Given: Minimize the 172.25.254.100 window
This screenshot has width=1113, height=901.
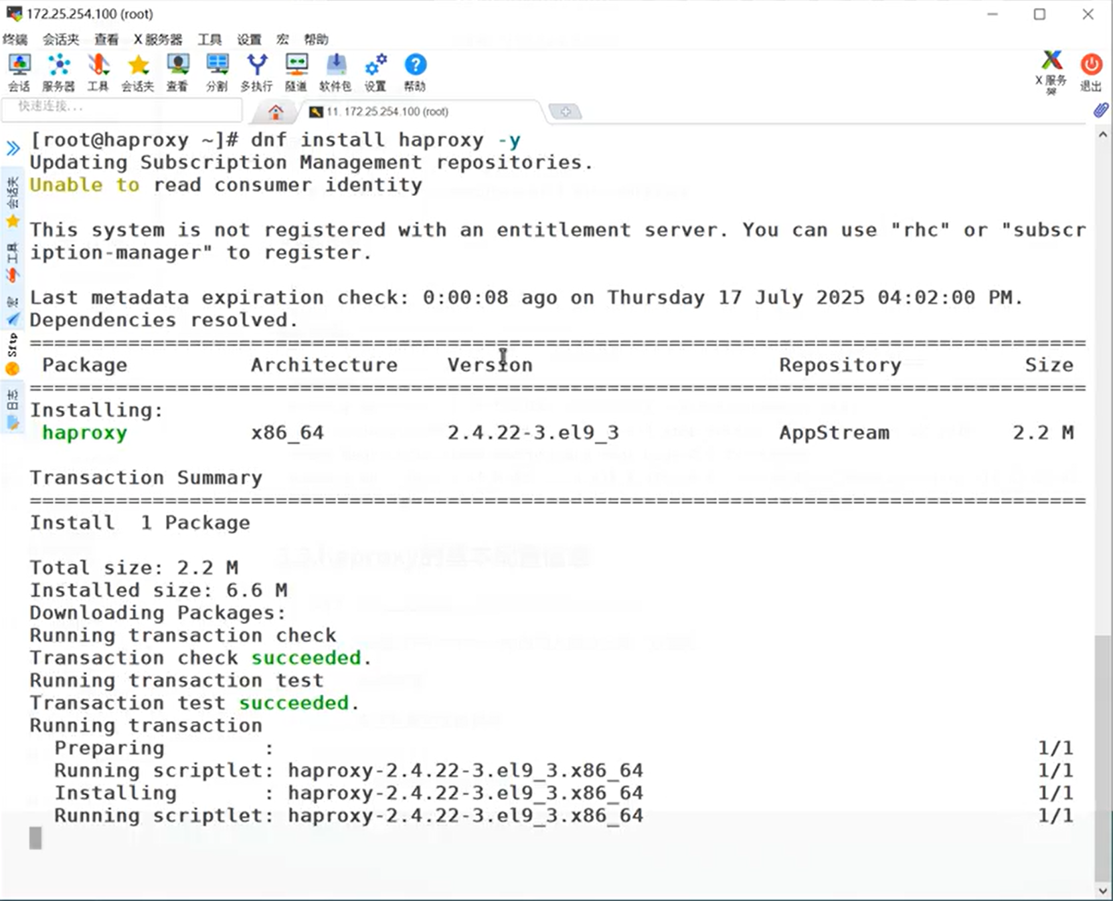Looking at the screenshot, I should coord(993,14).
